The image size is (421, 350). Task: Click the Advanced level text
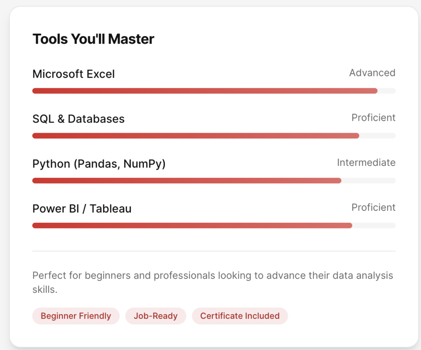pyautogui.click(x=372, y=73)
